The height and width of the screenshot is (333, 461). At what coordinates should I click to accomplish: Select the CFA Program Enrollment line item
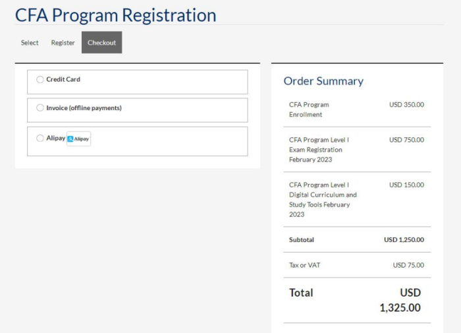click(x=309, y=109)
